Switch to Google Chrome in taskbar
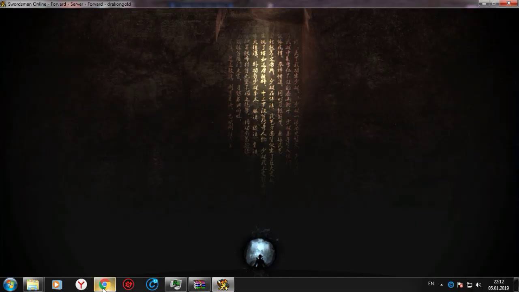 click(x=105, y=284)
